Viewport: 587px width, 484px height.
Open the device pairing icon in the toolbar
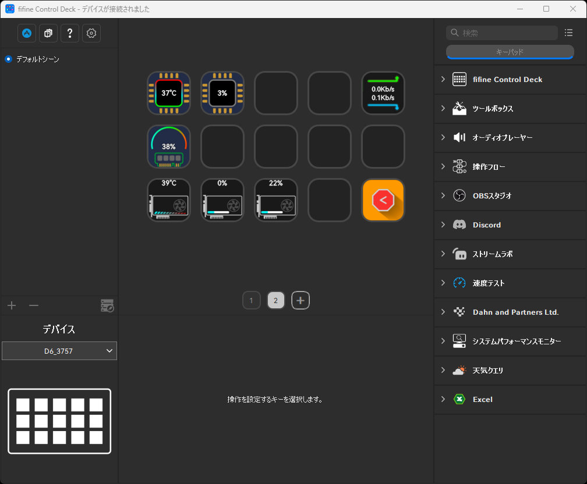(48, 33)
